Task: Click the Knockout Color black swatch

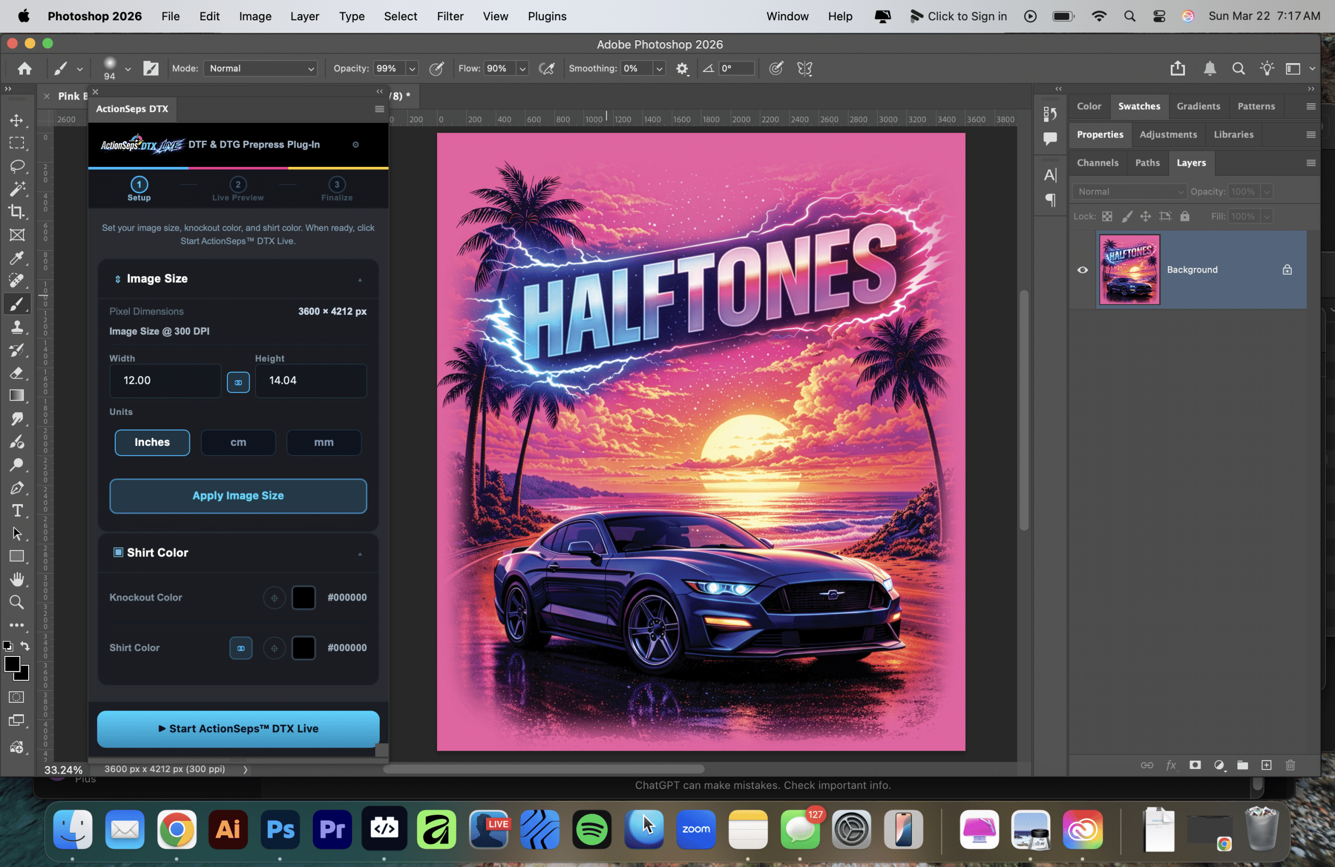Action: point(304,598)
